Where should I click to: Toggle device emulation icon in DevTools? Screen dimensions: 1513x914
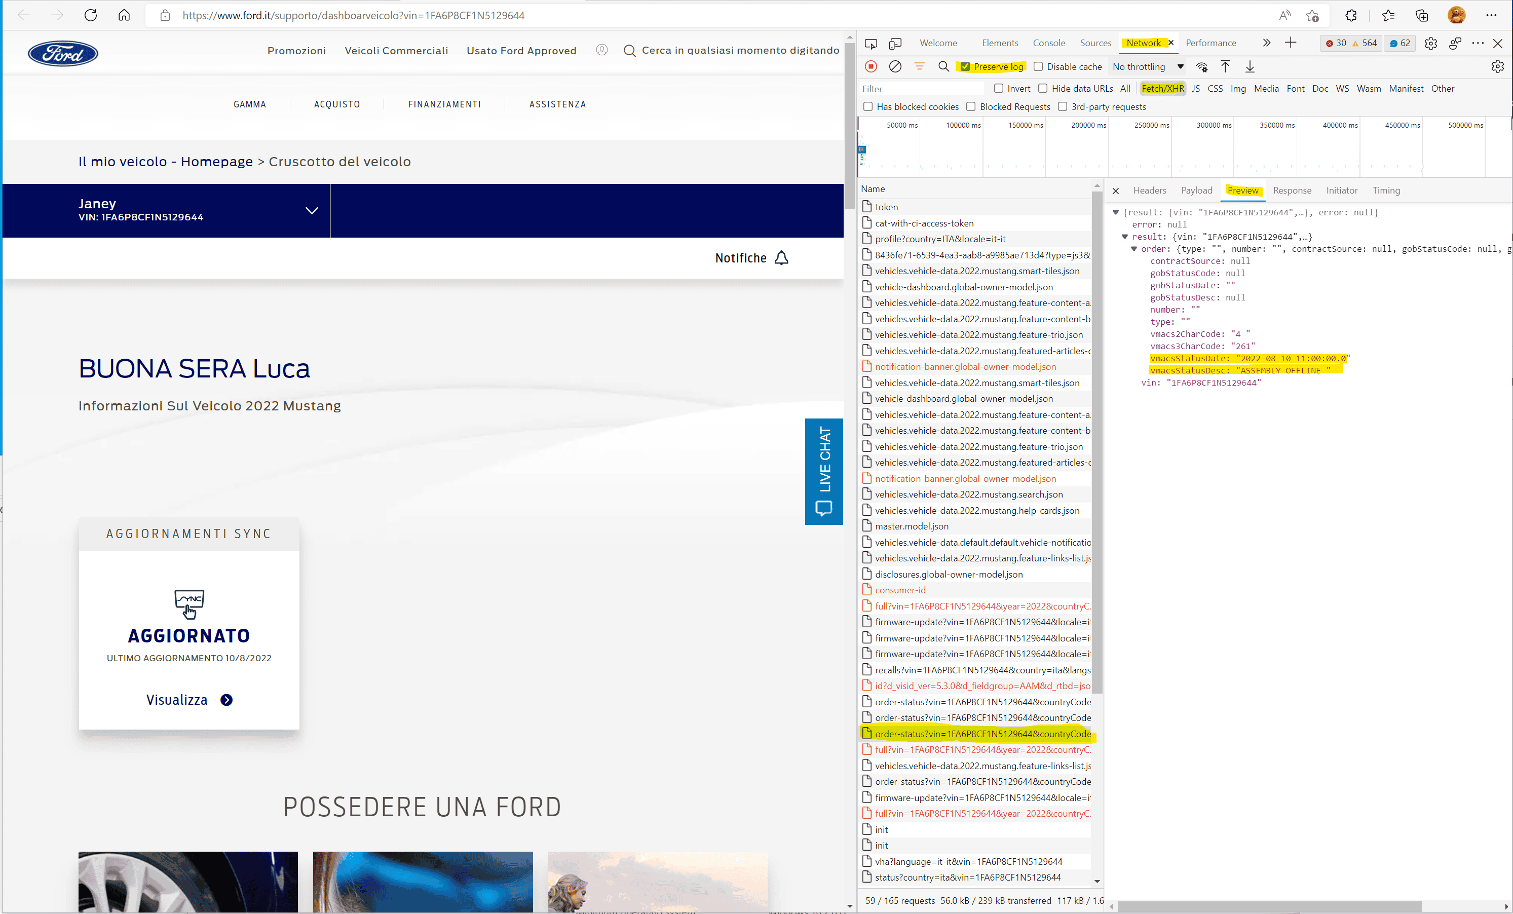point(895,43)
